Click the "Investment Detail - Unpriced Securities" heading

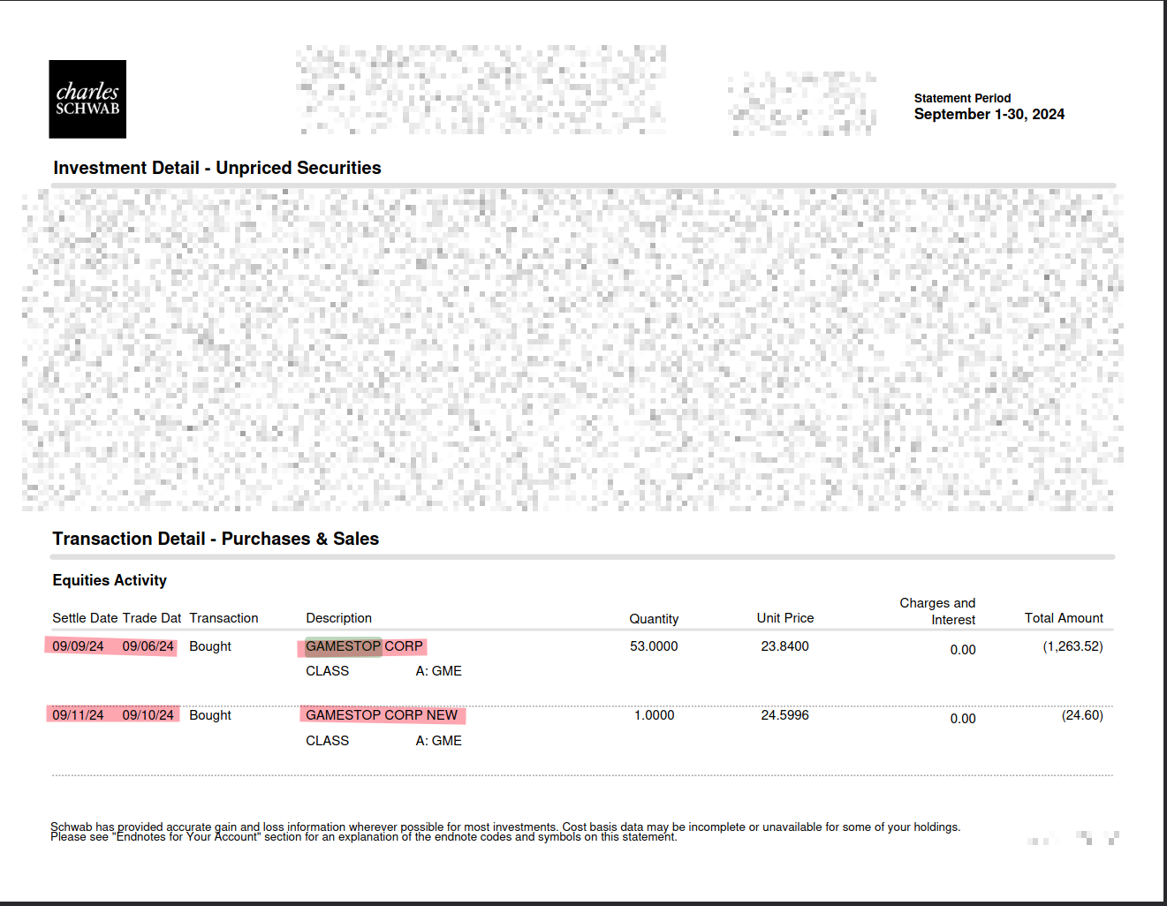click(217, 168)
